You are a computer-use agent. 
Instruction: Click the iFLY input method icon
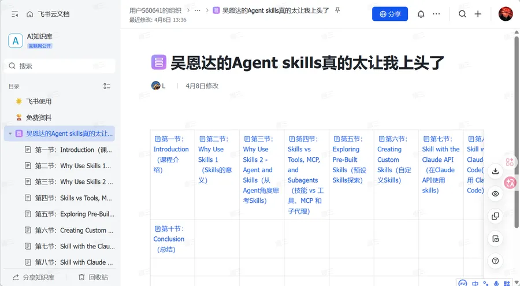pyautogui.click(x=463, y=283)
